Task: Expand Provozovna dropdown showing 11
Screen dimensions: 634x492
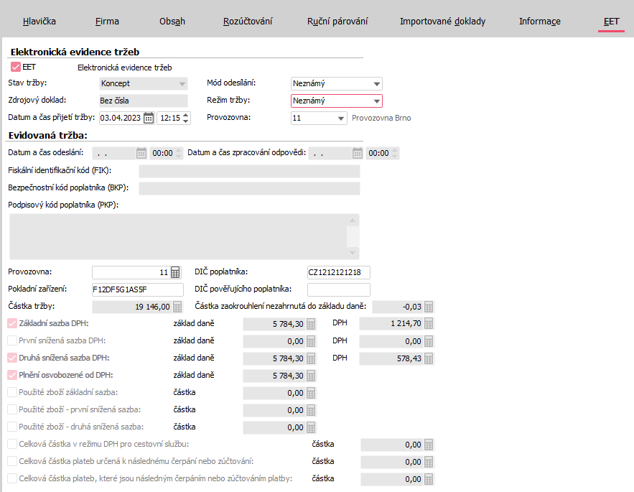Action: point(340,119)
